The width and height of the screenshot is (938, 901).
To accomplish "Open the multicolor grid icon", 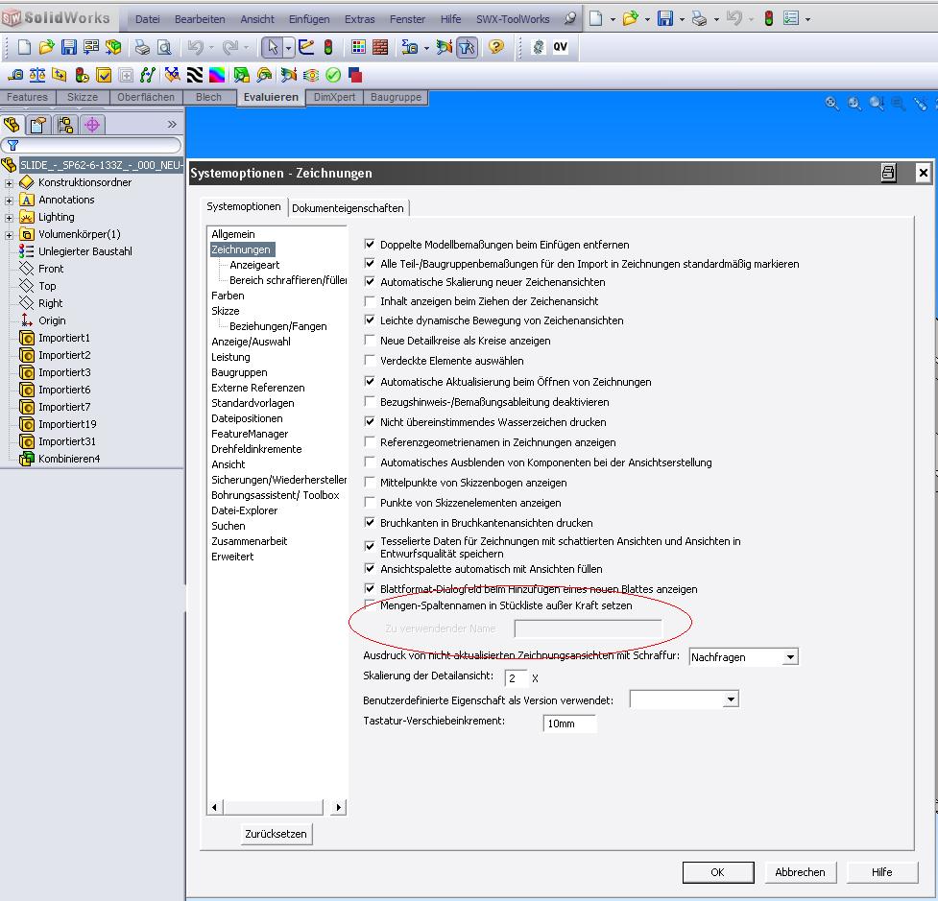I will (358, 47).
